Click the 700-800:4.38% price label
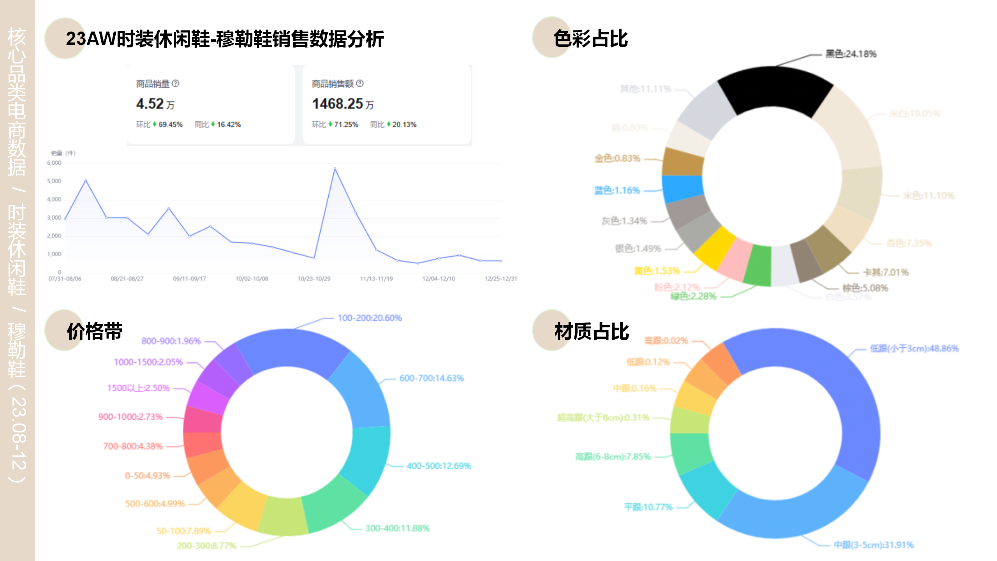 (132, 446)
